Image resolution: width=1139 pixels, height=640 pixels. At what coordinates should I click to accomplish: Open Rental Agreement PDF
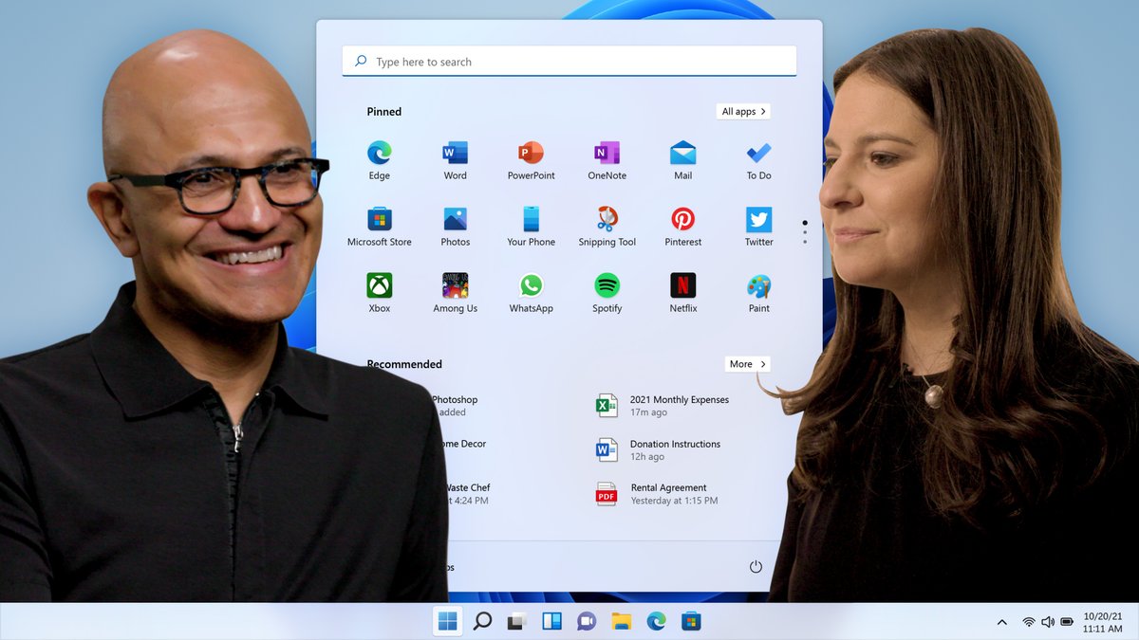click(x=656, y=494)
